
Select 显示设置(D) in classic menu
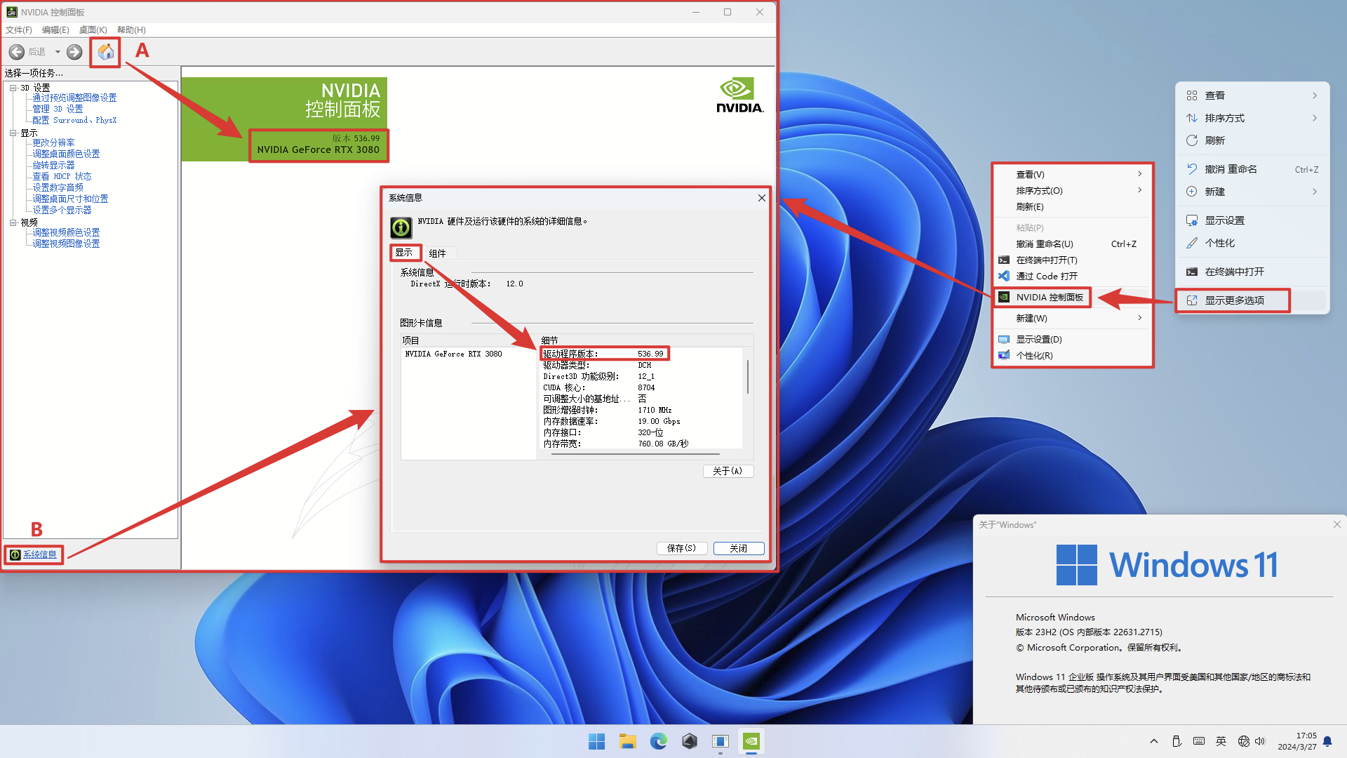(x=1073, y=339)
